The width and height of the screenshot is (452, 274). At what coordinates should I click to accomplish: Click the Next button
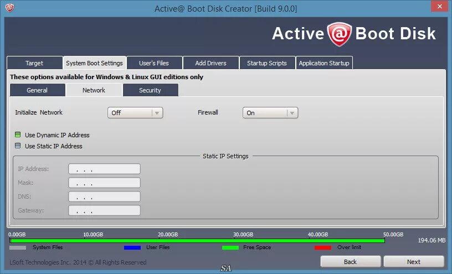click(x=414, y=262)
